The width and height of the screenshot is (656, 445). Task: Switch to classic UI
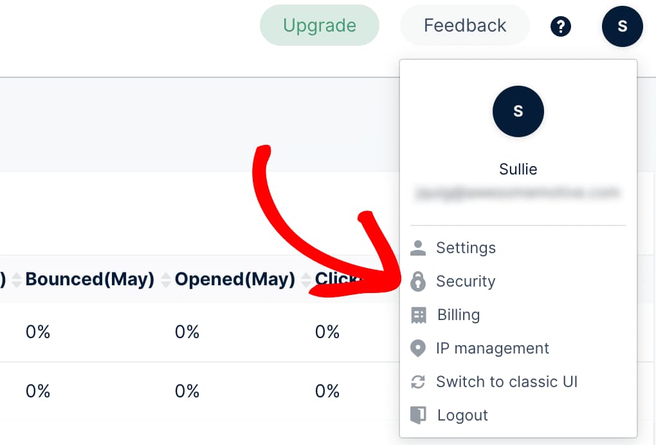[x=507, y=382]
